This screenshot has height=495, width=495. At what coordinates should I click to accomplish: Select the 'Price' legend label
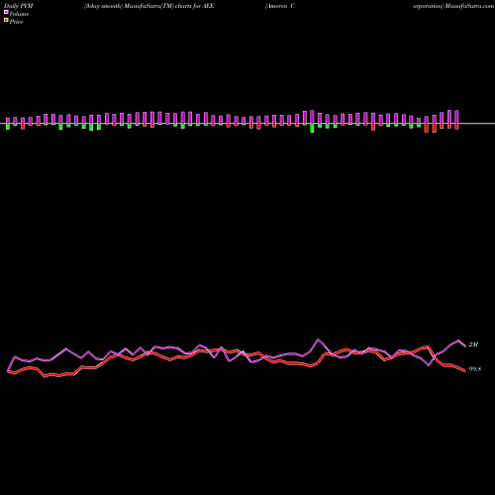pos(16,22)
